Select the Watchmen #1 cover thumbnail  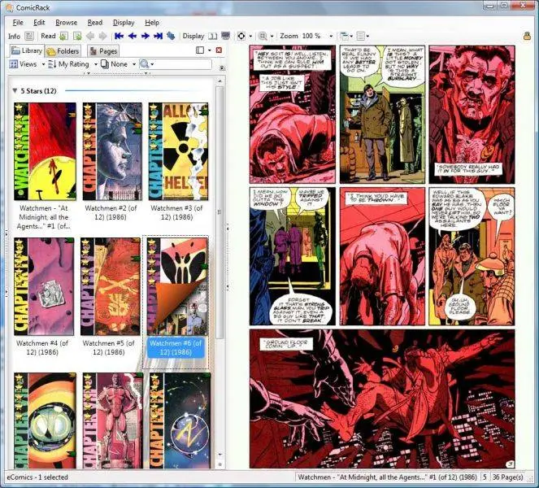(45, 151)
